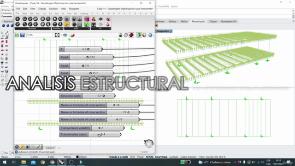The width and height of the screenshot is (295, 166).
Task: Switch to wireframe preview mode
Action: click(126, 35)
